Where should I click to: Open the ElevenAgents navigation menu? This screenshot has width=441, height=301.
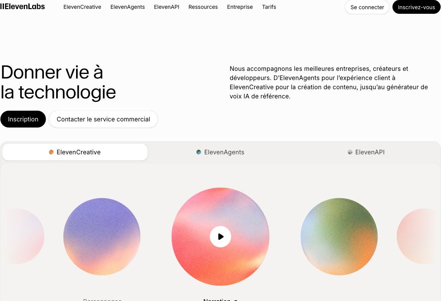(127, 7)
